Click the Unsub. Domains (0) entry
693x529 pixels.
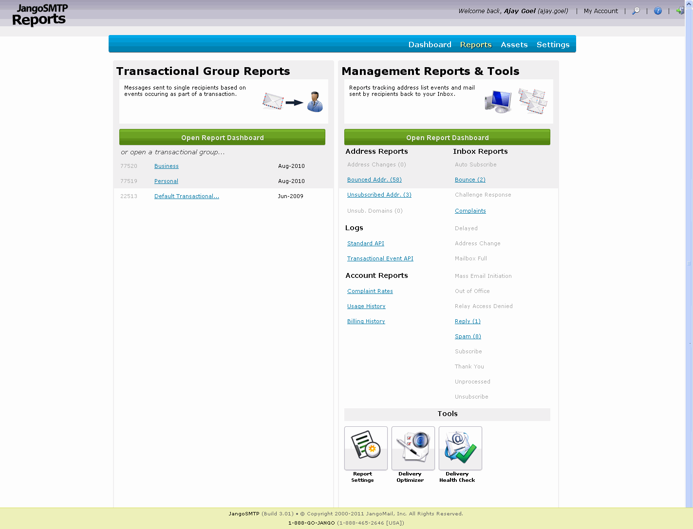(x=375, y=211)
